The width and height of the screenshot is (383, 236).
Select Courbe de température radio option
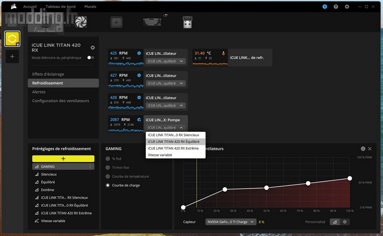(x=108, y=176)
